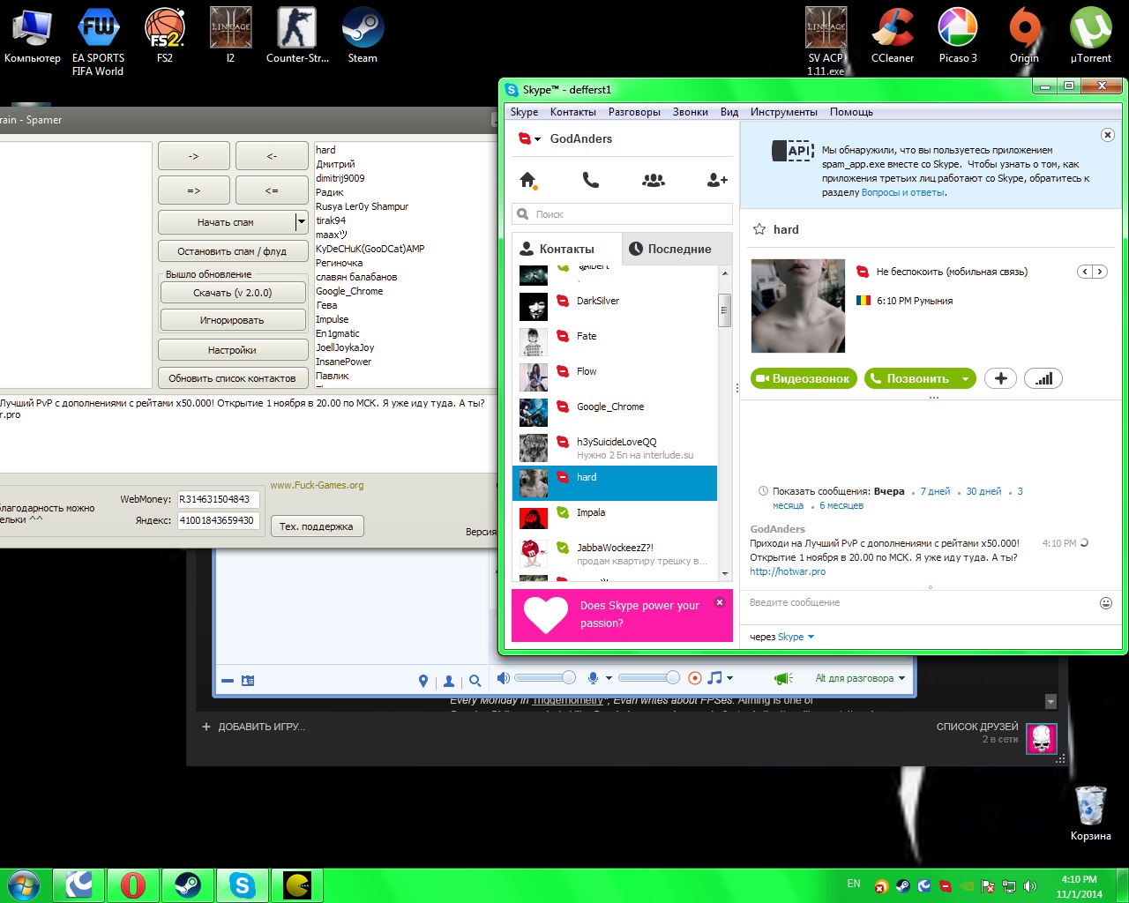
Task: Open the 'Alt для разговора' dropdown
Action: point(860,678)
